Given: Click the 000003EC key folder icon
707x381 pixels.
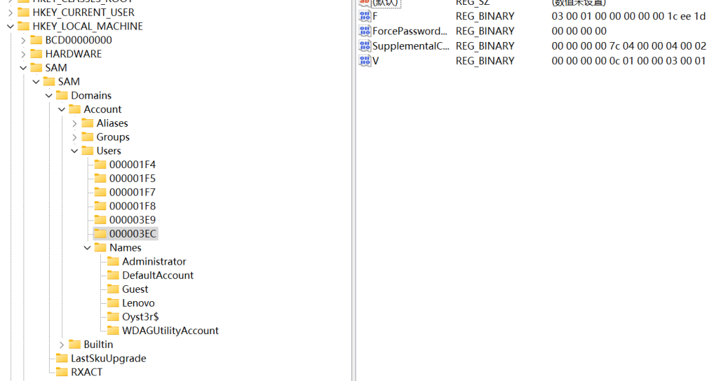Looking at the screenshot, I should click(100, 234).
